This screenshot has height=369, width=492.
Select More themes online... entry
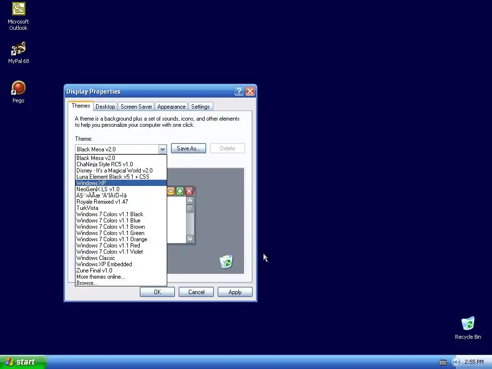coord(121,277)
